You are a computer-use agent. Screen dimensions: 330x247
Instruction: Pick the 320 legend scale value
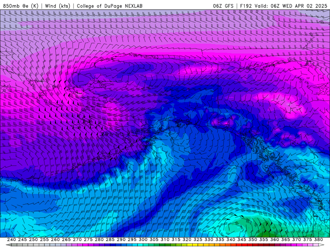[187, 240]
